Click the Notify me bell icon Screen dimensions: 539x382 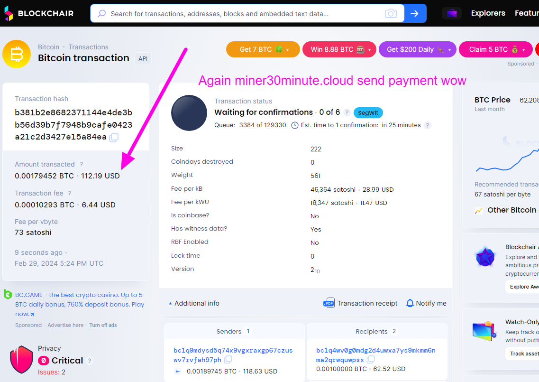coord(410,303)
